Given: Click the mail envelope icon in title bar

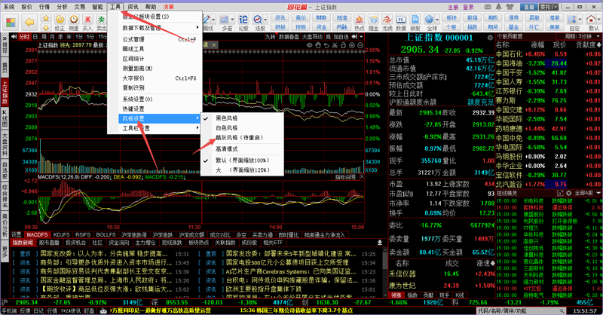Looking at the screenshot, I should [488, 7].
